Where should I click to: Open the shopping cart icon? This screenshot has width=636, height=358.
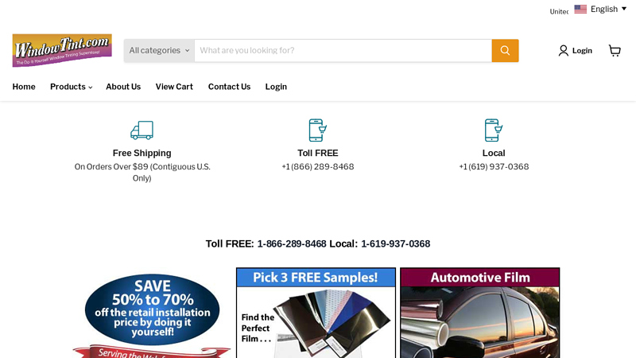[615, 51]
